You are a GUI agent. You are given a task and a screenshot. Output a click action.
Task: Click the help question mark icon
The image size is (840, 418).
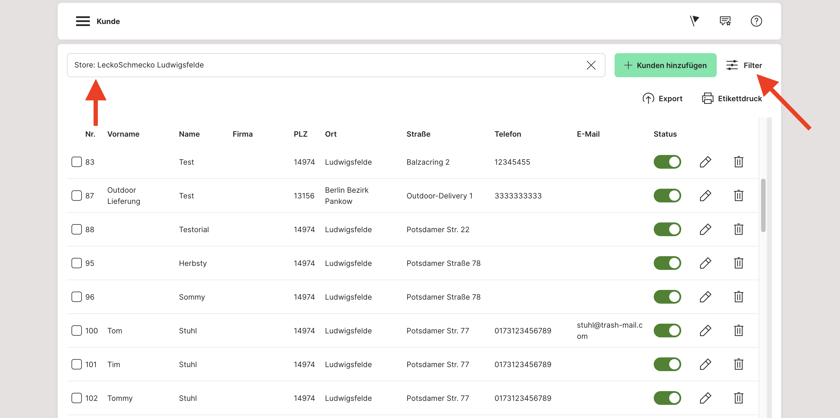pyautogui.click(x=756, y=21)
